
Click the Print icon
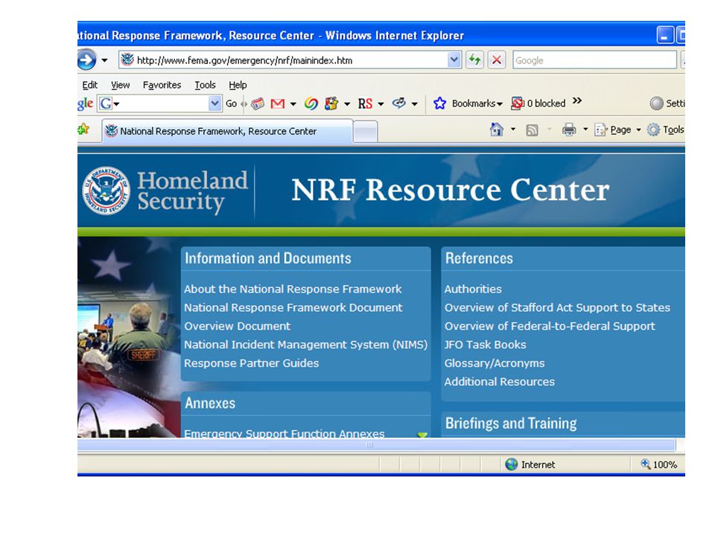pyautogui.click(x=569, y=130)
